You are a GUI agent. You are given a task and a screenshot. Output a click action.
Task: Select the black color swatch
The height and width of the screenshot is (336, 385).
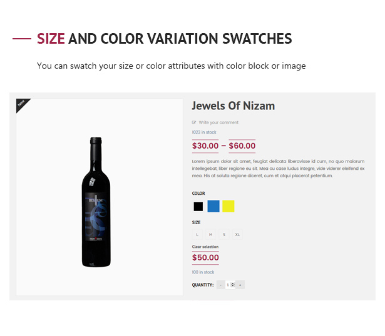pos(198,207)
